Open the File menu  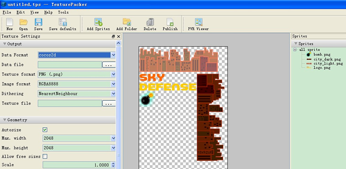(x=7, y=12)
